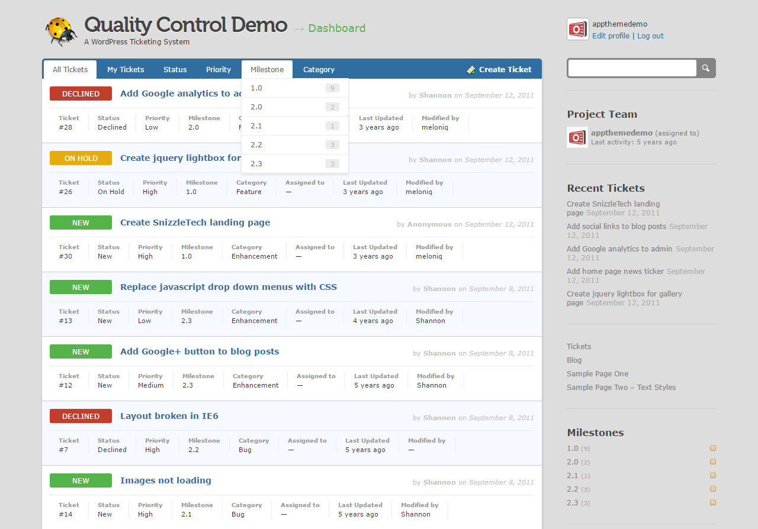
Task: Click the search magnifier button
Action: click(705, 68)
